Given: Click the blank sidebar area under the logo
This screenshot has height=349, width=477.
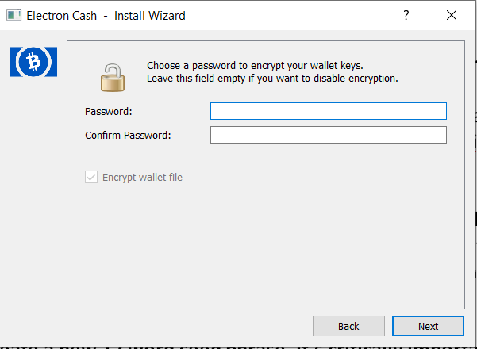Looking at the screenshot, I should coord(31,198).
